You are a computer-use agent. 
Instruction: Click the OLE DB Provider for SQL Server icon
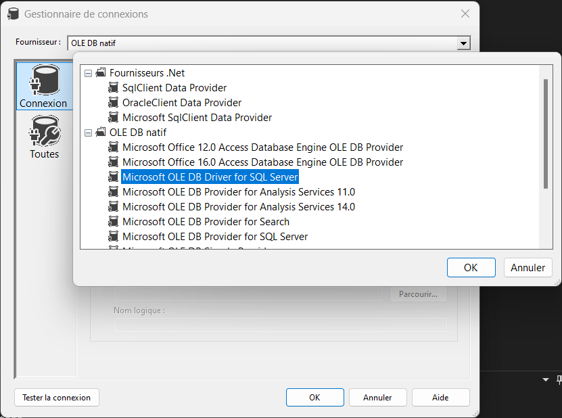click(x=113, y=237)
